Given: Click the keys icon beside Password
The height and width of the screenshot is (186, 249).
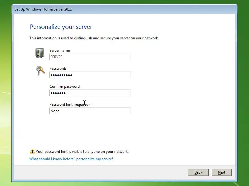Looking at the screenshot, I should point(40,71).
